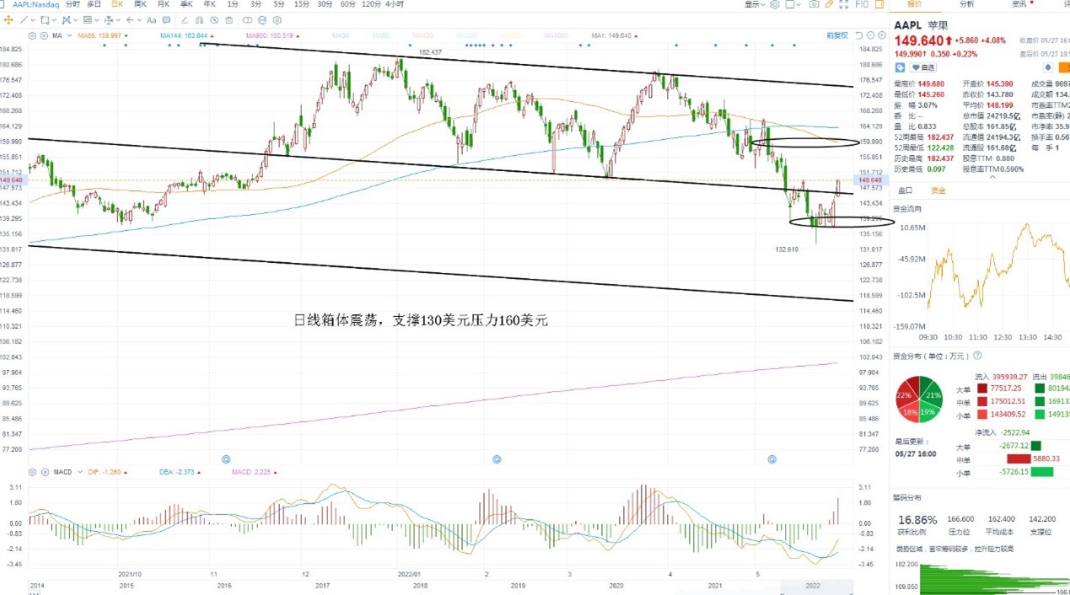
Task: Select the eraser drawing tool
Action: point(183,19)
